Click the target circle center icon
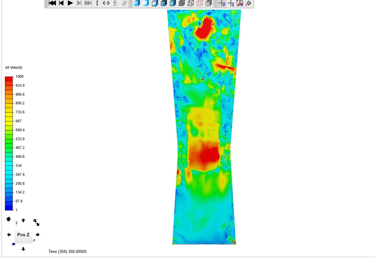 click(x=248, y=3)
